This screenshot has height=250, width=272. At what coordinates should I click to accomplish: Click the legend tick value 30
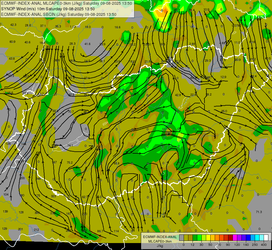coord(201,245)
